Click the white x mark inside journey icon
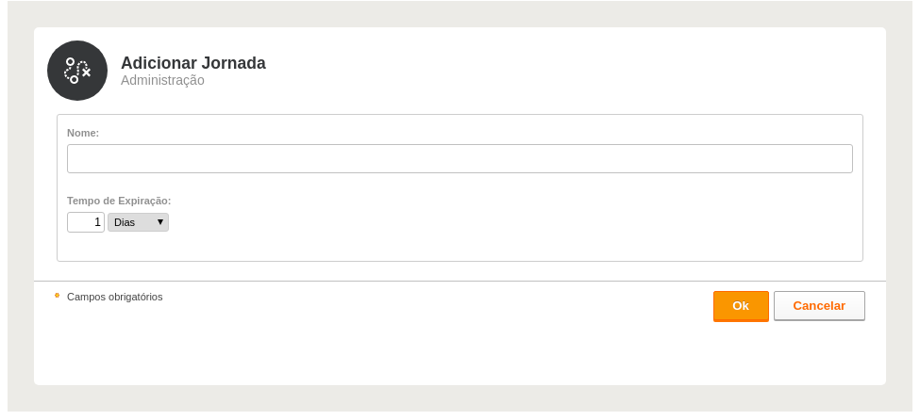The width and height of the screenshot is (920, 420). pos(86,73)
